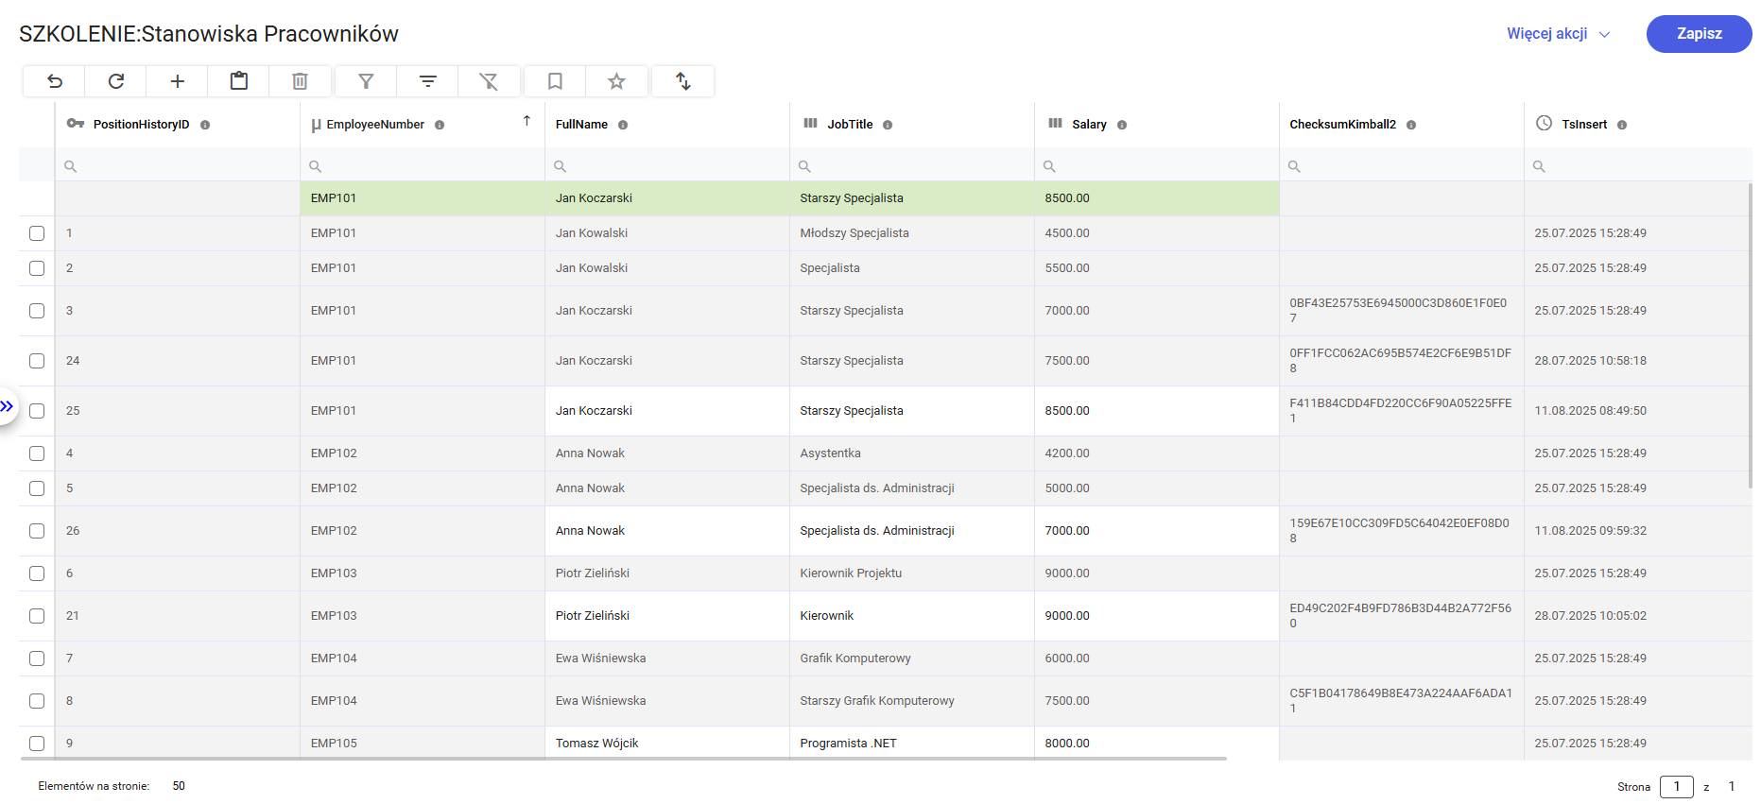
Task: Tick checkbox for PositionHistoryID 24 row
Action: click(37, 361)
